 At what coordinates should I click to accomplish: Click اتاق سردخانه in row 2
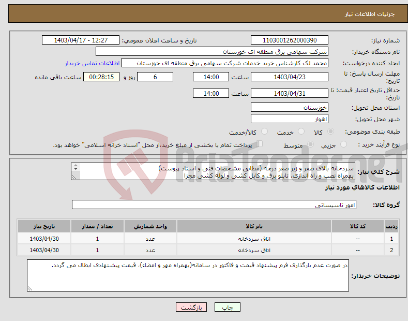click(254, 251)
